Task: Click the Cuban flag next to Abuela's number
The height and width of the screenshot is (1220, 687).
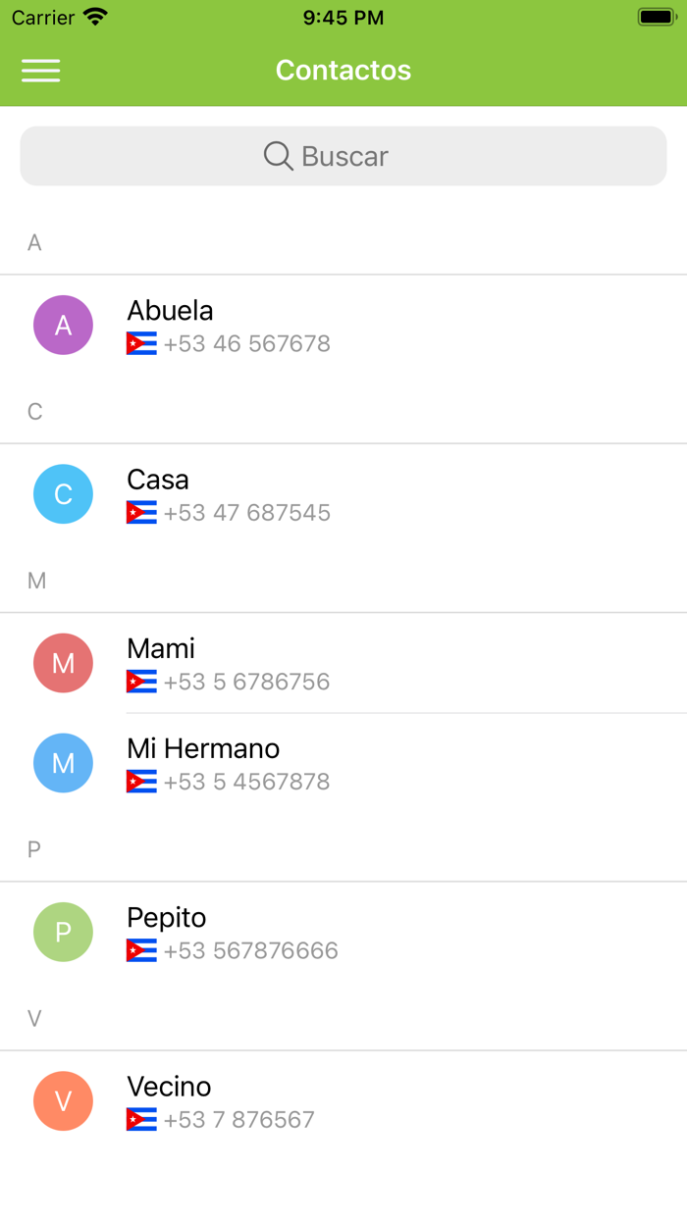Action: click(x=138, y=343)
